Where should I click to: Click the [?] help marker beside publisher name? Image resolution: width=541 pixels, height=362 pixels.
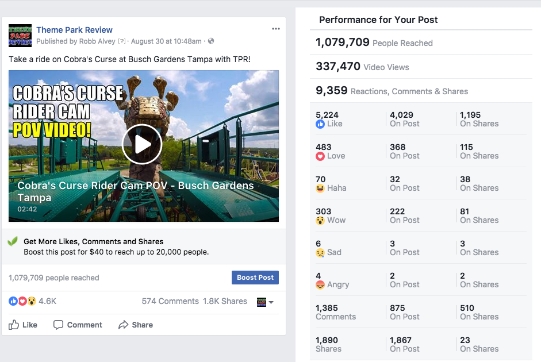[122, 41]
